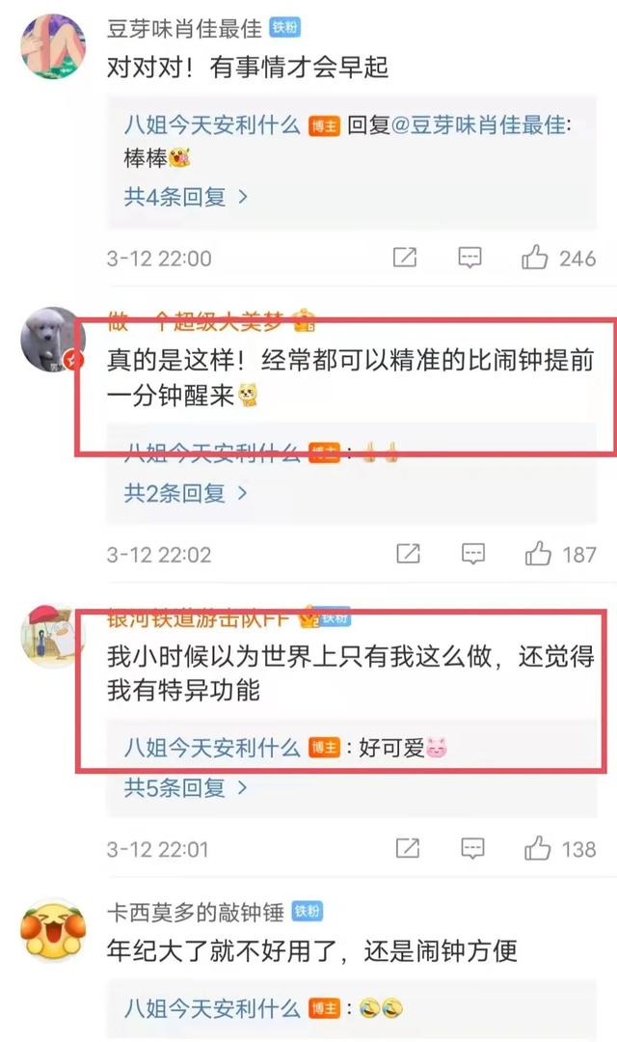
Task: Share the 3-12 22:00 comment
Action: coord(405,258)
